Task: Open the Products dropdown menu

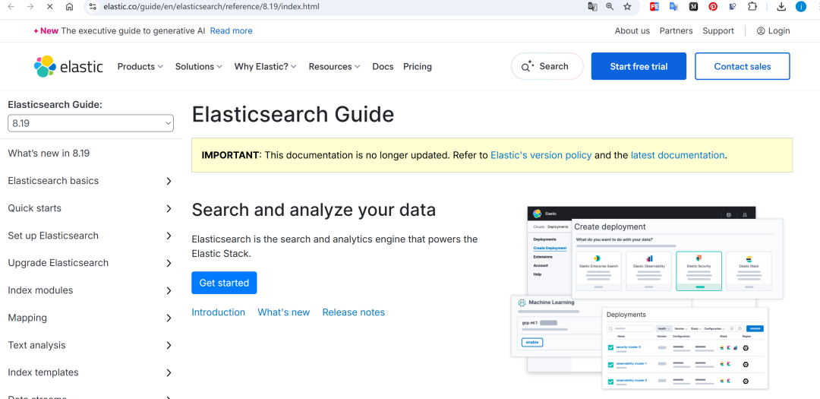Action: pos(140,67)
